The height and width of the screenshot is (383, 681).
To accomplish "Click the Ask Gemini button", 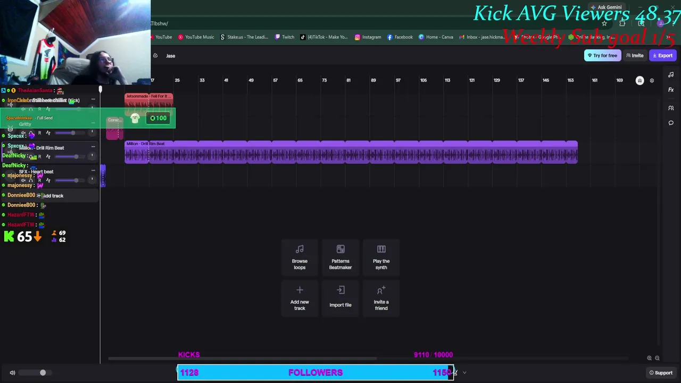I will coord(606,7).
